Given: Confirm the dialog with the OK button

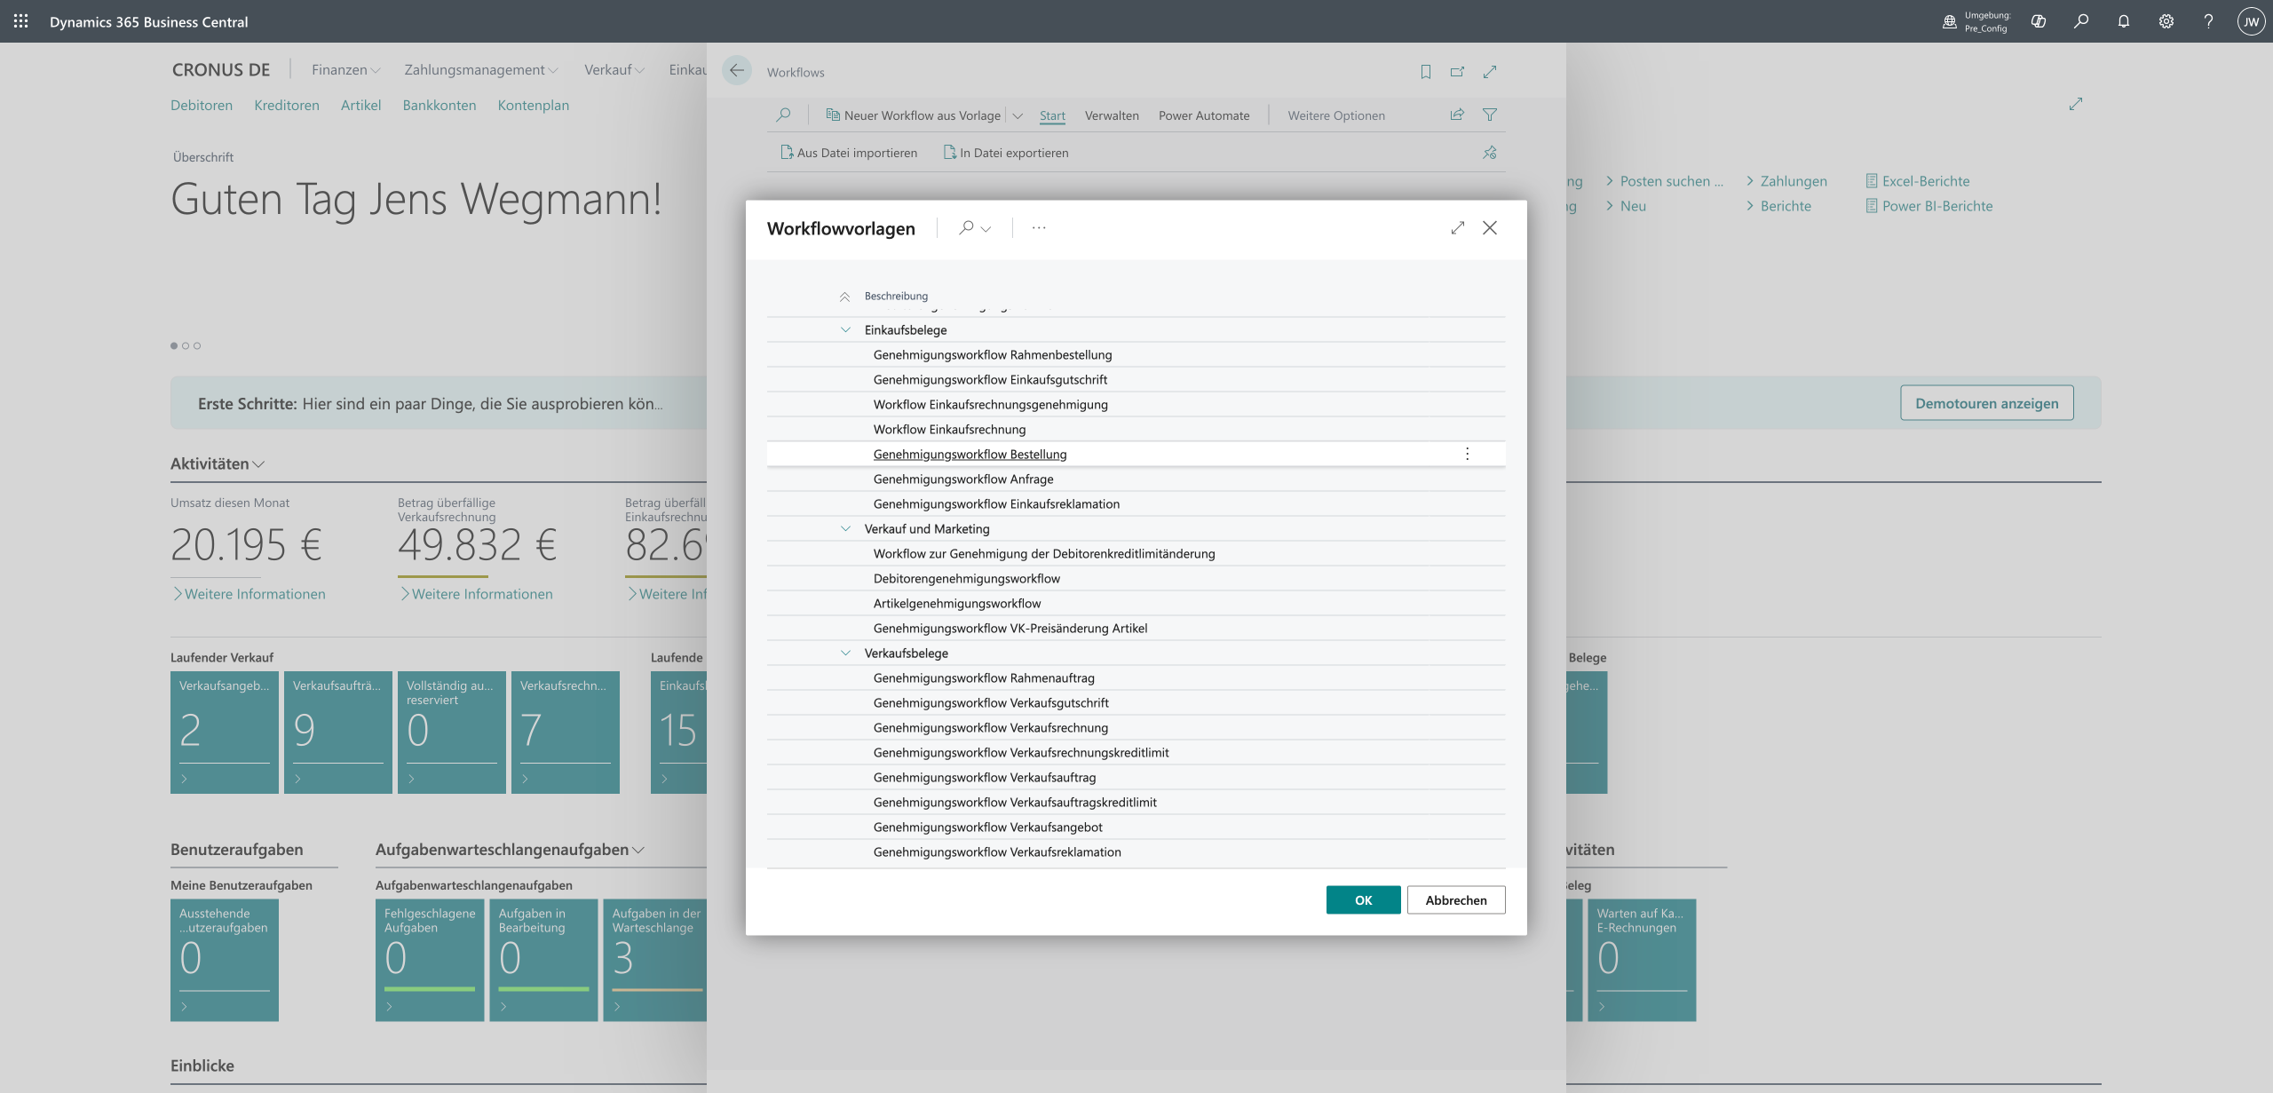Looking at the screenshot, I should pos(1363,899).
